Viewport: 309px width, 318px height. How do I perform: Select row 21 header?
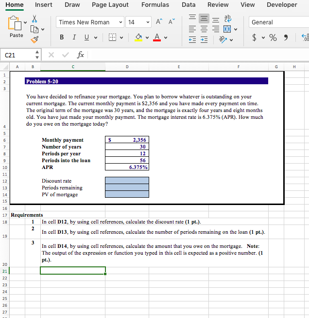[5, 271]
